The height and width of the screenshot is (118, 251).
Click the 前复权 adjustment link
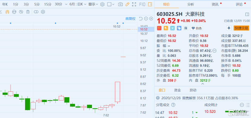130,19
